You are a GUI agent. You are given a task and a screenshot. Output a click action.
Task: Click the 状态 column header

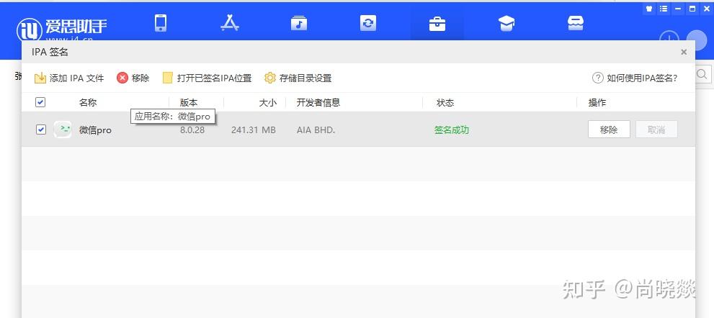[445, 103]
